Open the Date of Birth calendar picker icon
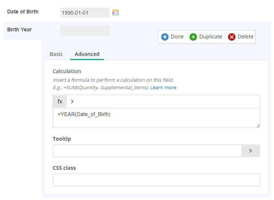 tap(116, 12)
